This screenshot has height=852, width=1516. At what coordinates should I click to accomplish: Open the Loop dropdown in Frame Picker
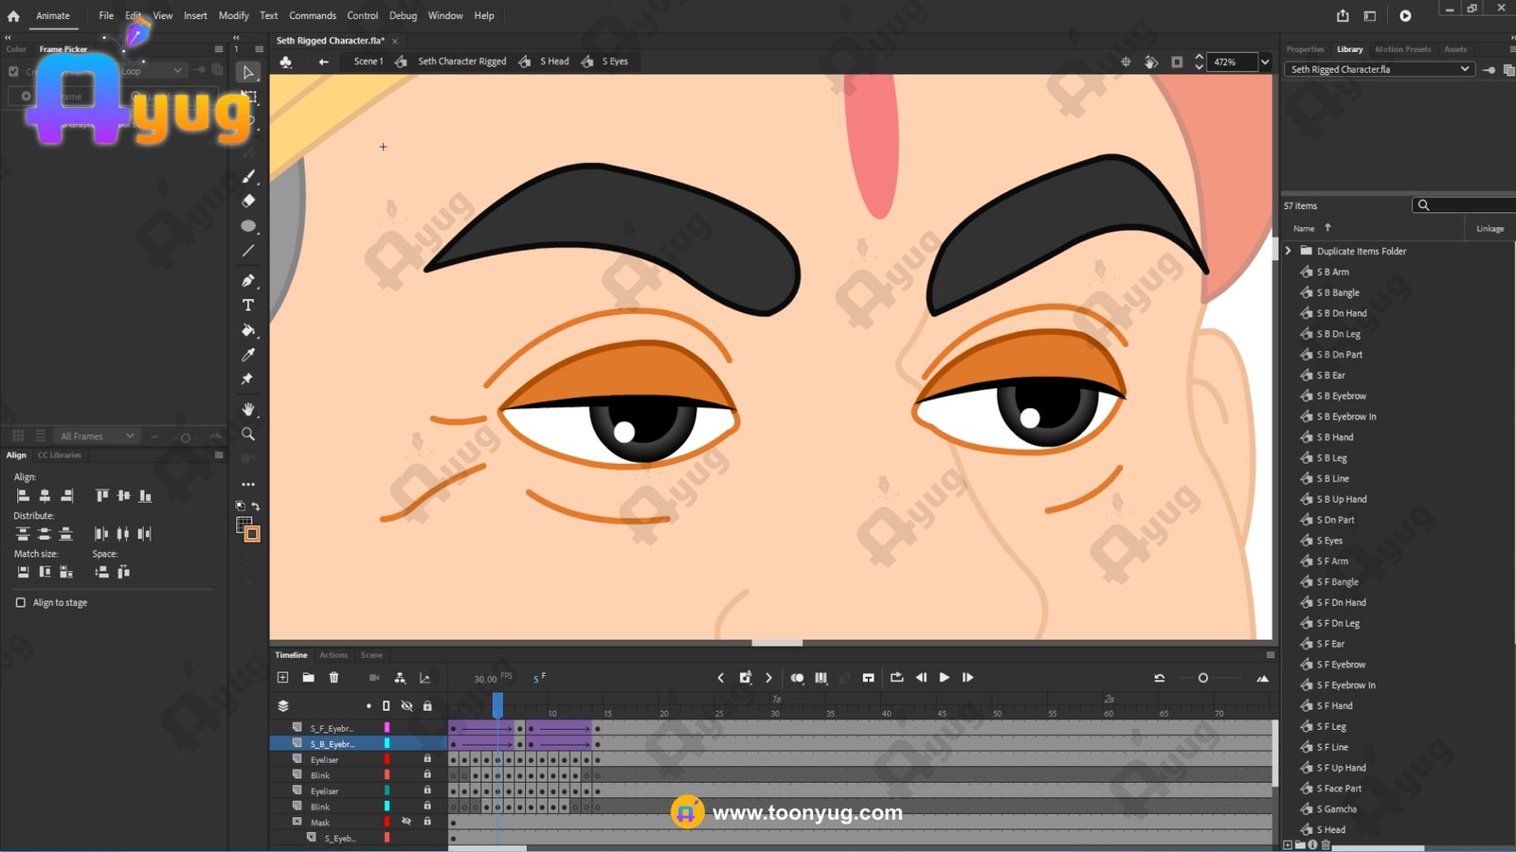point(152,71)
